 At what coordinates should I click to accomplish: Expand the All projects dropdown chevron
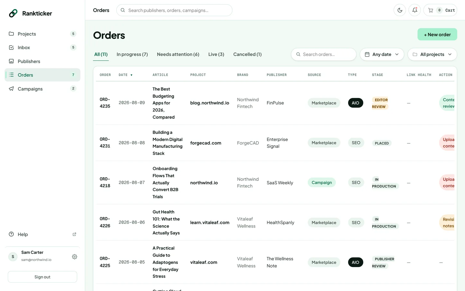point(450,54)
